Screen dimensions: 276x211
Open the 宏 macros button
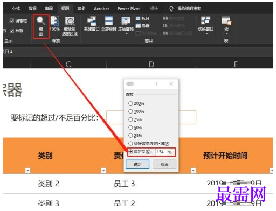(226, 25)
